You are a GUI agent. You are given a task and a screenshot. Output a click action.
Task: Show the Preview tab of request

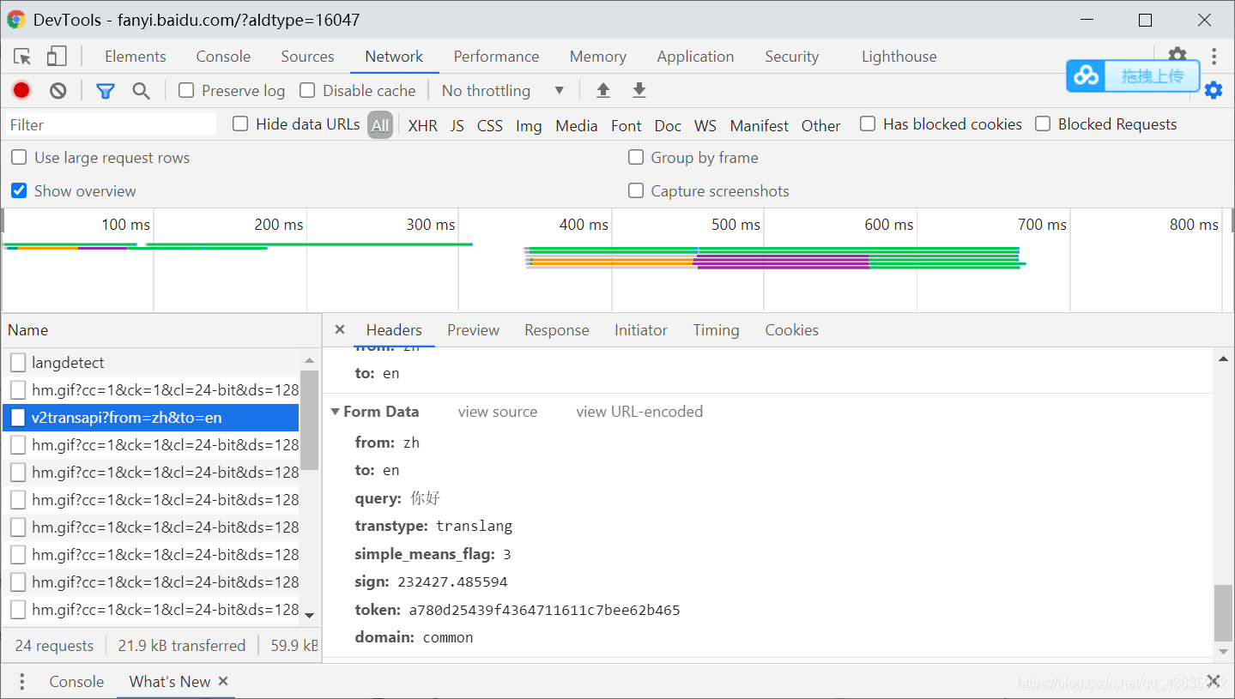coord(473,330)
